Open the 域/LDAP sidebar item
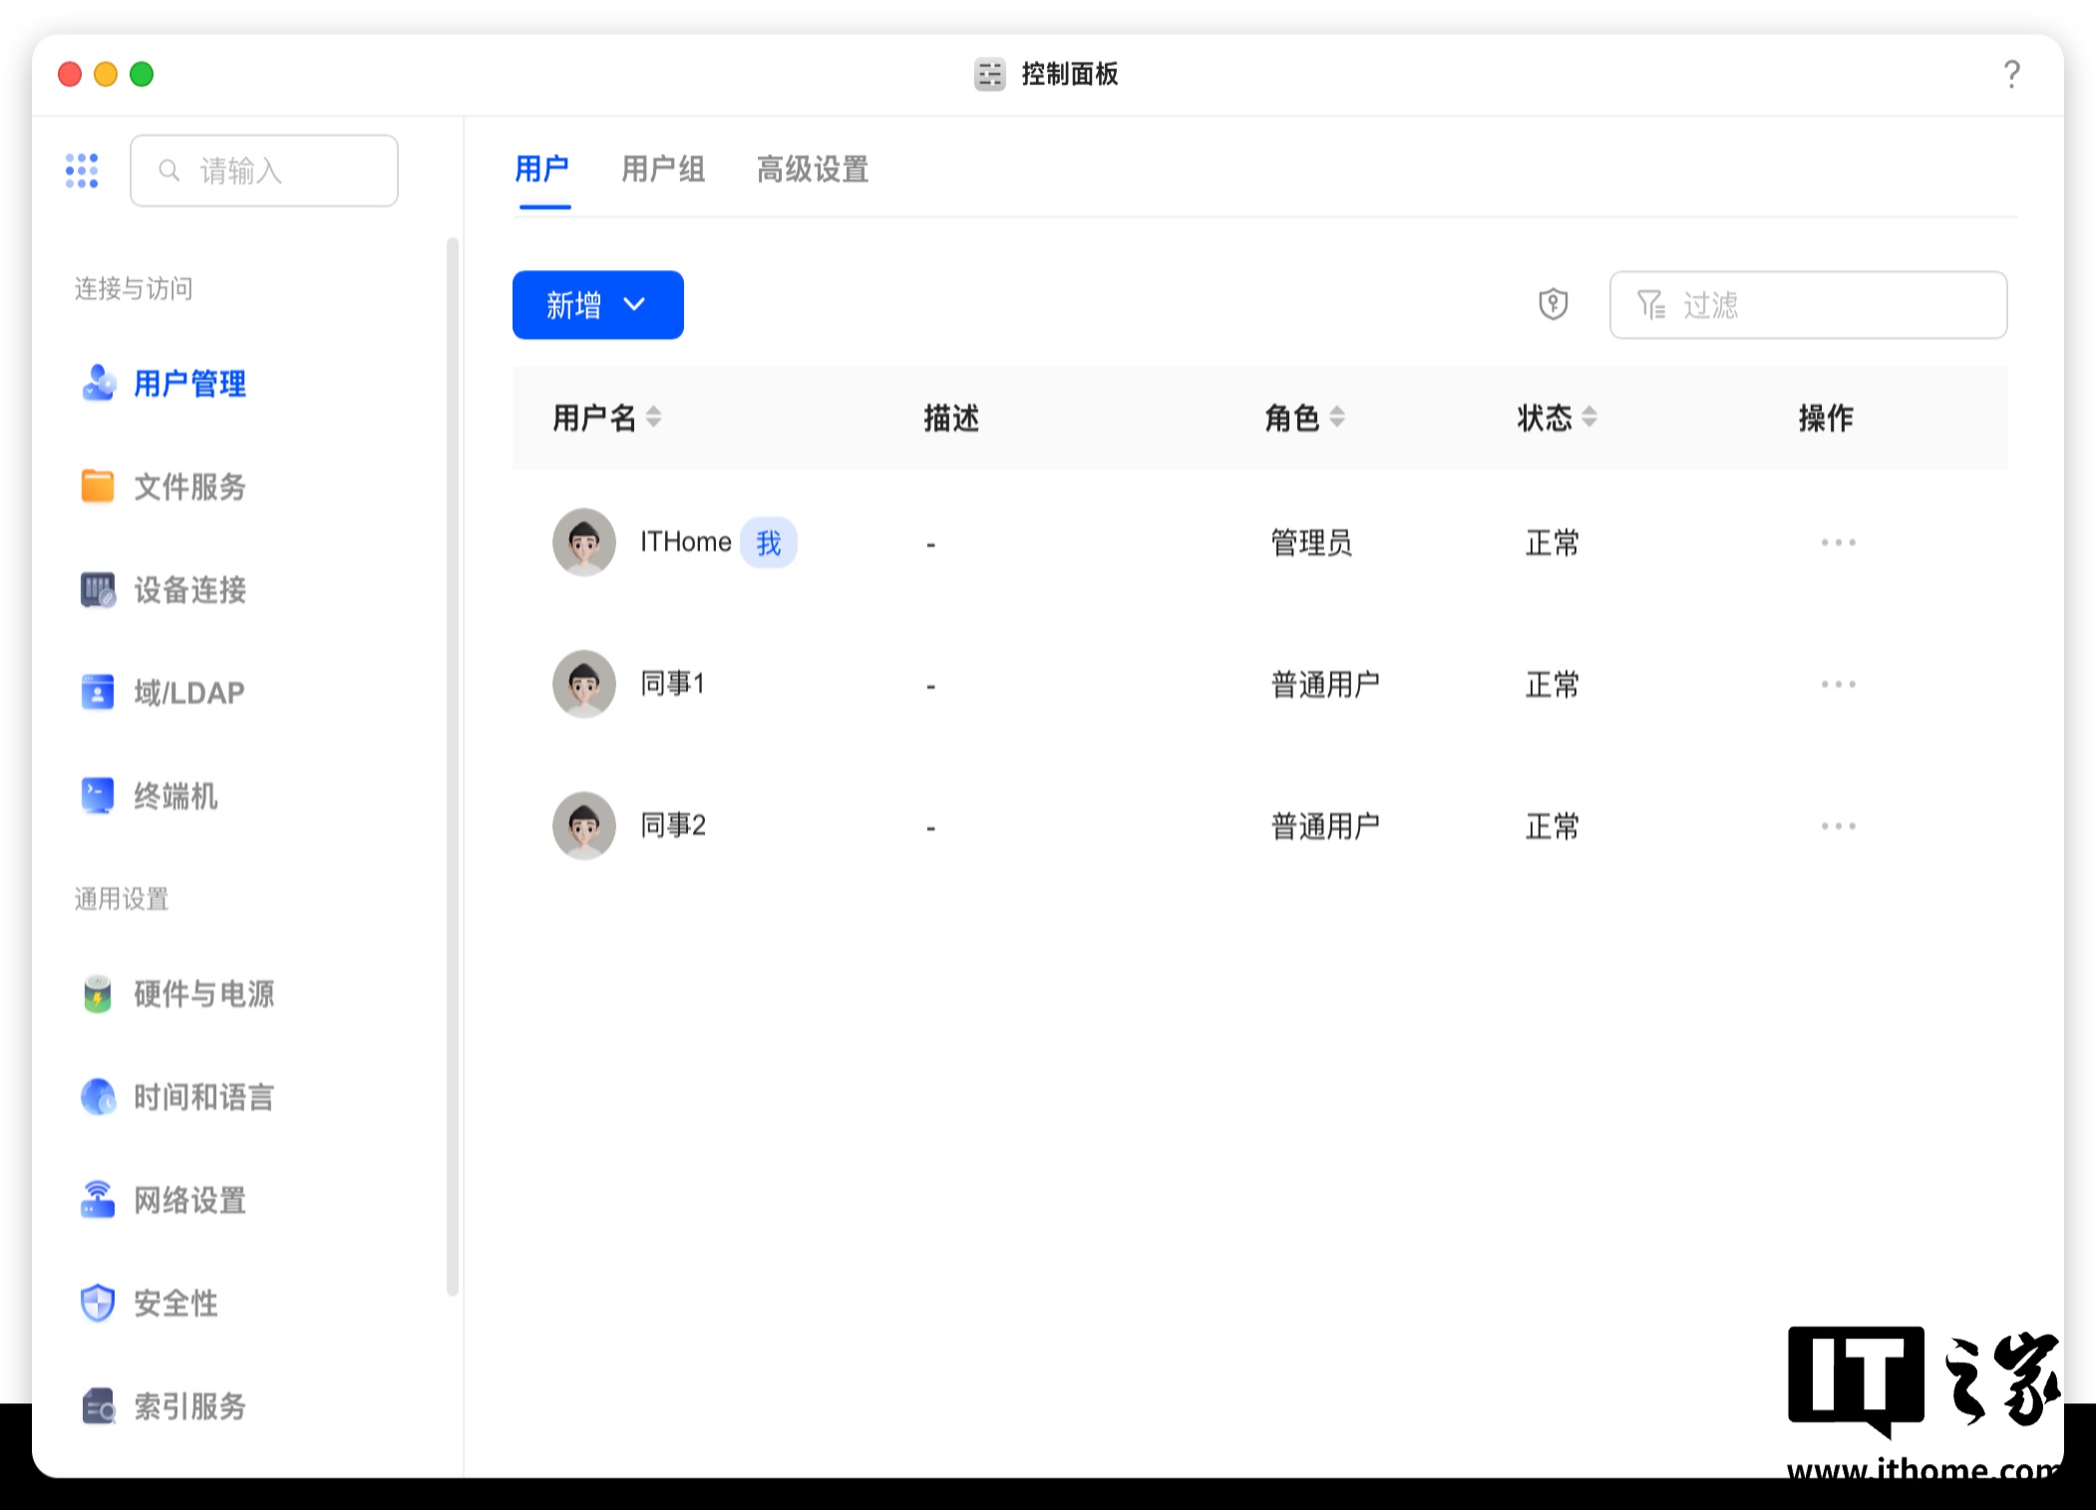The image size is (2096, 1510). coord(163,692)
